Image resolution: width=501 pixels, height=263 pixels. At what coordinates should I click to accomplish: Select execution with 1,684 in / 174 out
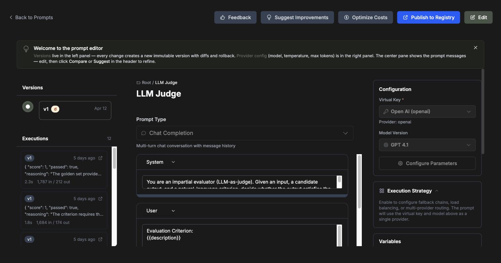tap(64, 210)
